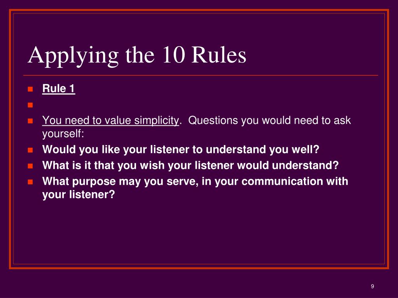
Task: Click the text Questions you would need to ask
Action: tap(270, 120)
